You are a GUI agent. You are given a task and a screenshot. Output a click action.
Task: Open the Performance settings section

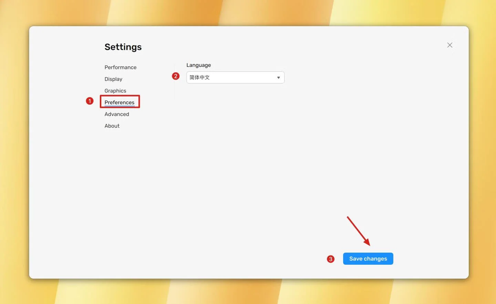click(x=120, y=67)
